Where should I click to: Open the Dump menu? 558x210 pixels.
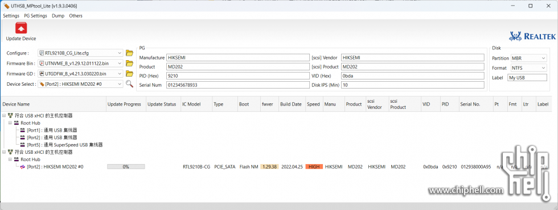point(58,16)
